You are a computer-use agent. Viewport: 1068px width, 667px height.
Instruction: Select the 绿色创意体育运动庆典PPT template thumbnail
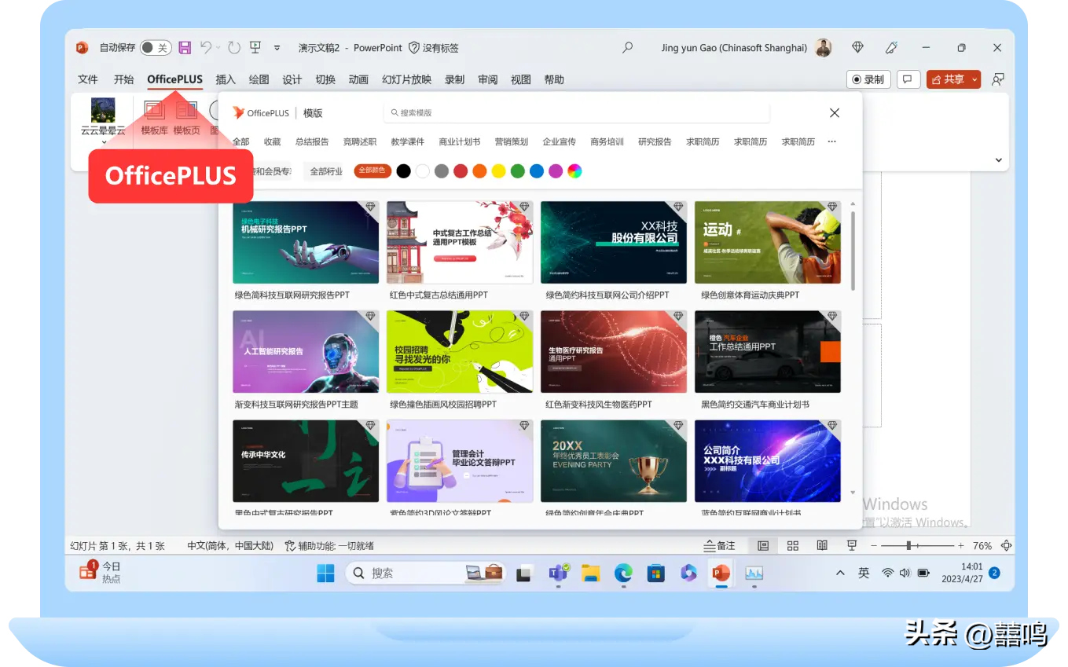pyautogui.click(x=768, y=242)
